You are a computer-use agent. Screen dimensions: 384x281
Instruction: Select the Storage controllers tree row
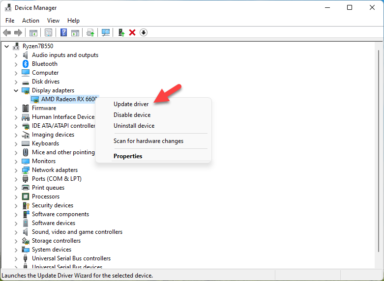[x=56, y=241]
